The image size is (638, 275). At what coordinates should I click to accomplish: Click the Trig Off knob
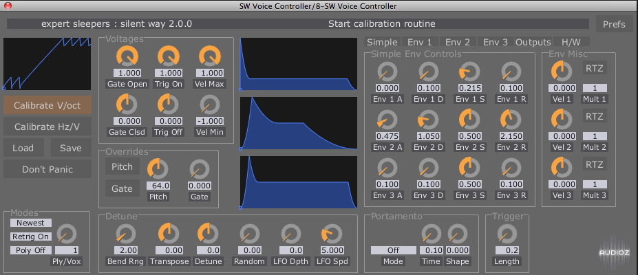pos(169,104)
